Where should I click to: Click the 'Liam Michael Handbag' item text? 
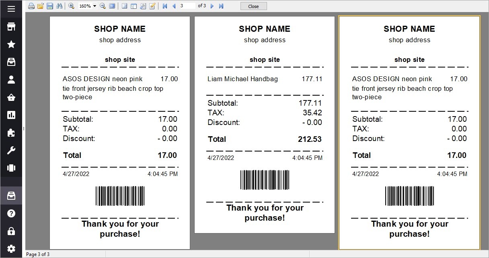242,79
